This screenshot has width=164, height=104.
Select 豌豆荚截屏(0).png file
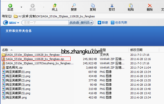pyautogui.click(x=18, y=72)
